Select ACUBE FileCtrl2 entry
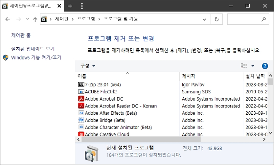This screenshot has height=165, width=274. (101, 92)
